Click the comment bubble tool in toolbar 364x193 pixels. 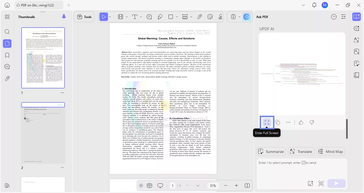tap(149, 17)
